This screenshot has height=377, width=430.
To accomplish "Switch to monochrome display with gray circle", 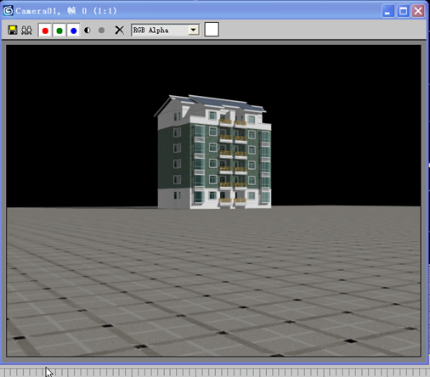I will pos(101,30).
